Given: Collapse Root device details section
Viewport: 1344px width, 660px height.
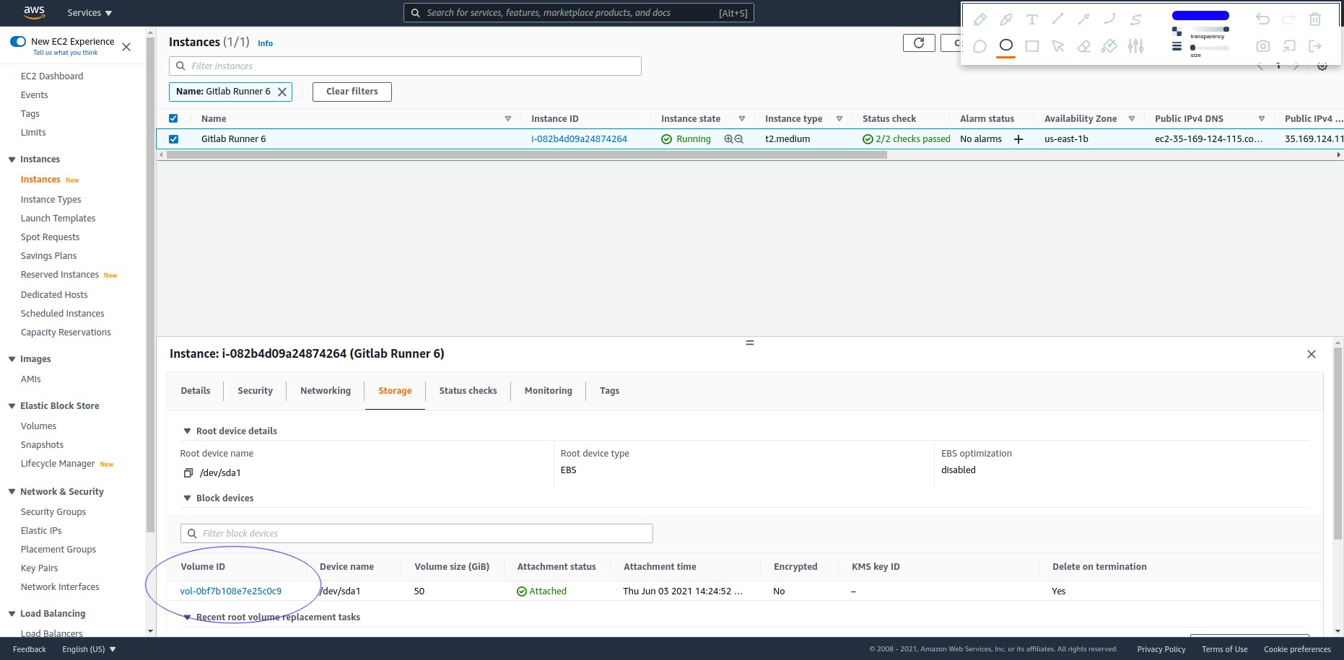Looking at the screenshot, I should click(x=187, y=431).
